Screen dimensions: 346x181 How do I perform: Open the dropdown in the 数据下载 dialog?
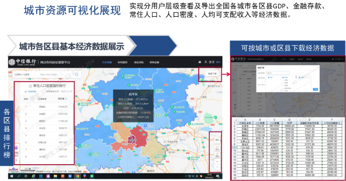[278, 73]
